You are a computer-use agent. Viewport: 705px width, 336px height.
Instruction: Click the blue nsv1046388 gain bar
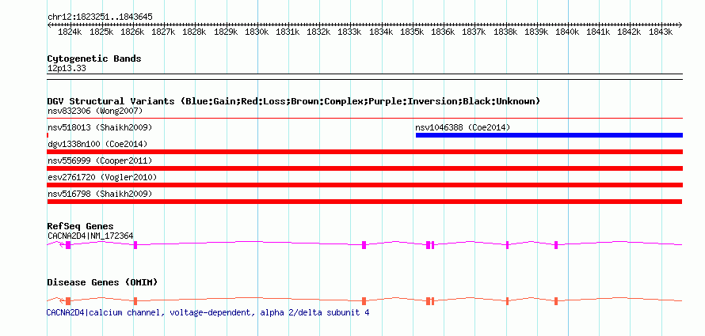[x=550, y=135]
